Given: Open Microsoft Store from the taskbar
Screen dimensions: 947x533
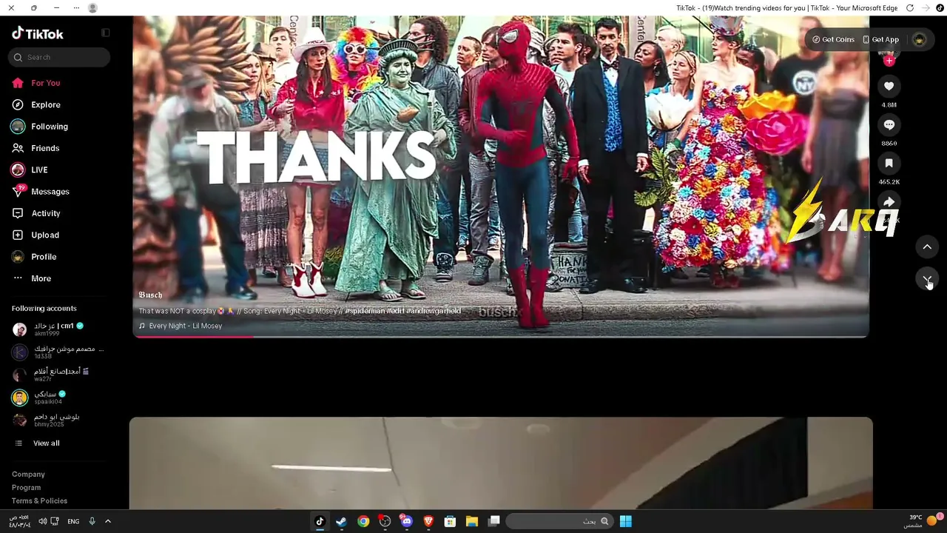Looking at the screenshot, I should pos(450,521).
